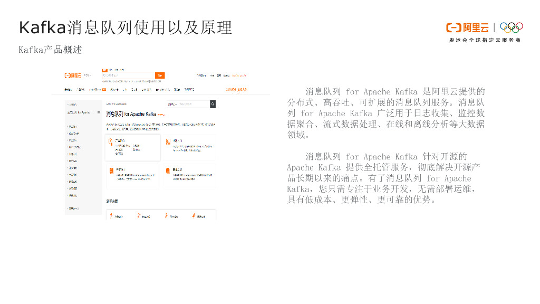Click the dark magnifier search icon
The height and width of the screenshot is (304, 540).
pyautogui.click(x=213, y=104)
